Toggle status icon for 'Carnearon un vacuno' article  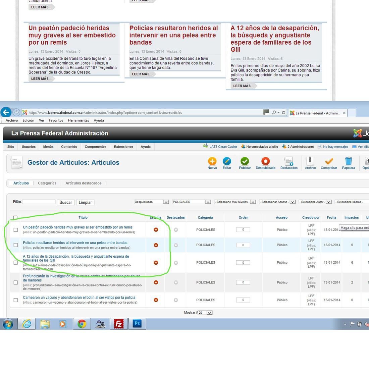[156, 300]
